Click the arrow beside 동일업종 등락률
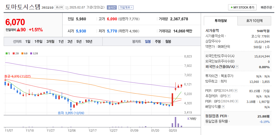 pyautogui.click(x=229, y=121)
